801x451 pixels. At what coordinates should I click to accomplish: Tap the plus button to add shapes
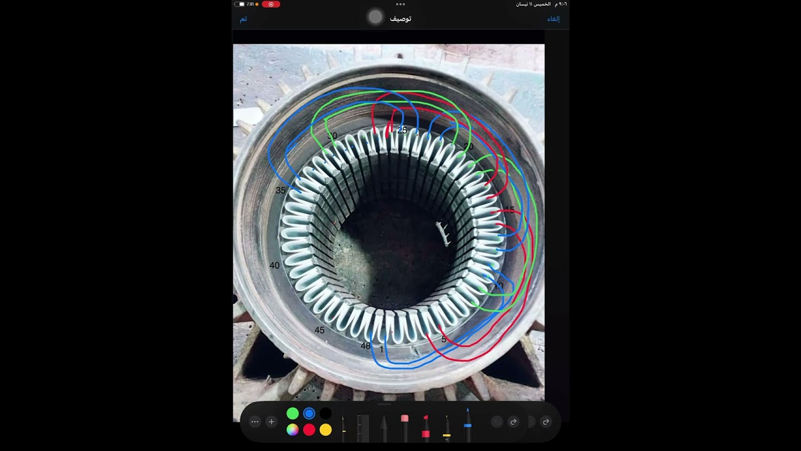[x=271, y=422]
